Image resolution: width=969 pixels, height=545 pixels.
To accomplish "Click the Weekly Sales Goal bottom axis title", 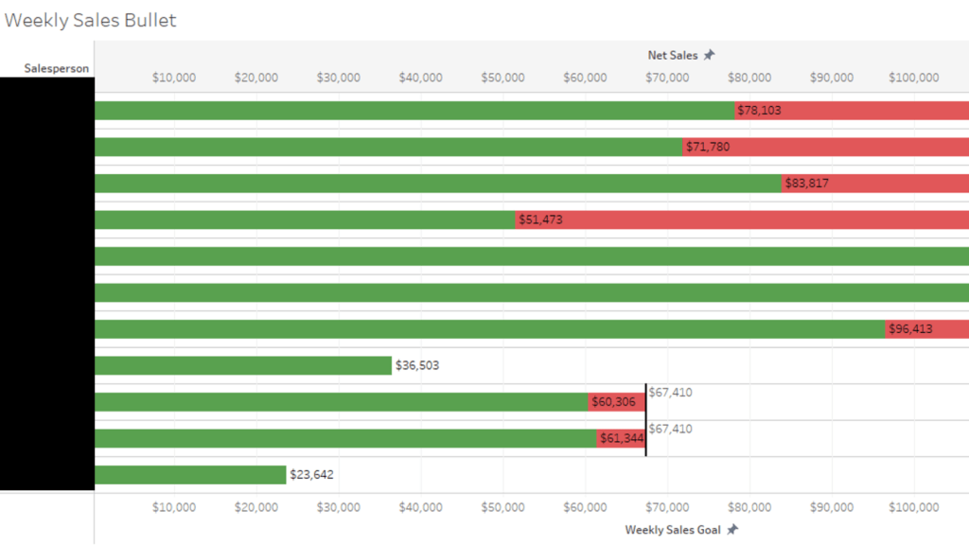I will click(x=672, y=530).
